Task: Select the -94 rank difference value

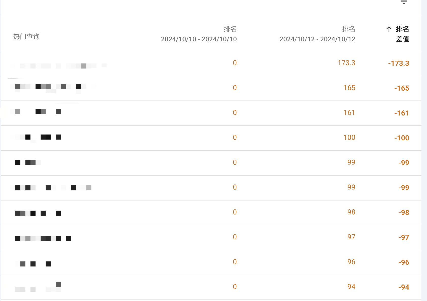Action: click(x=404, y=287)
